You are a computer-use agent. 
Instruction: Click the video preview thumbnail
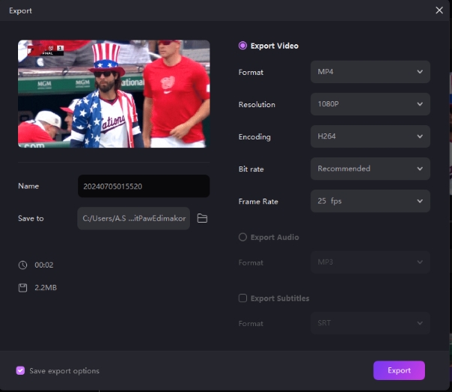pyautogui.click(x=113, y=94)
